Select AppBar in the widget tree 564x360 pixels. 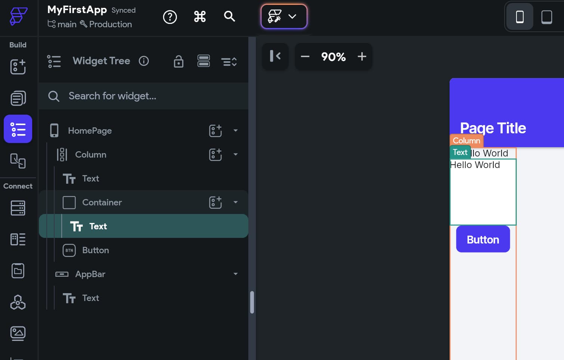click(x=90, y=274)
